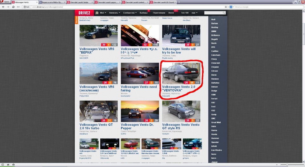Expand the Сообщества dropdown menu

tap(130, 13)
